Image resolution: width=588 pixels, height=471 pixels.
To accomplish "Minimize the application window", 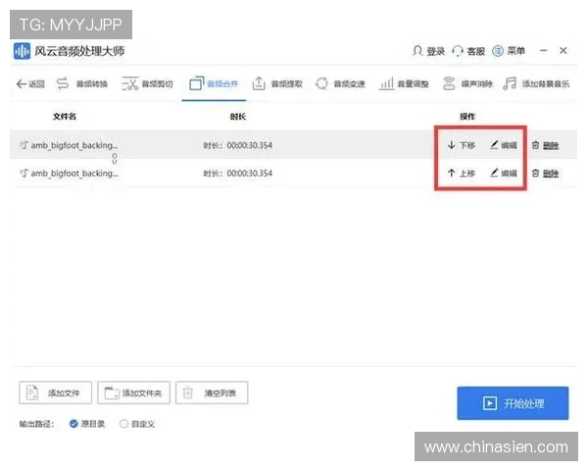I will (544, 50).
